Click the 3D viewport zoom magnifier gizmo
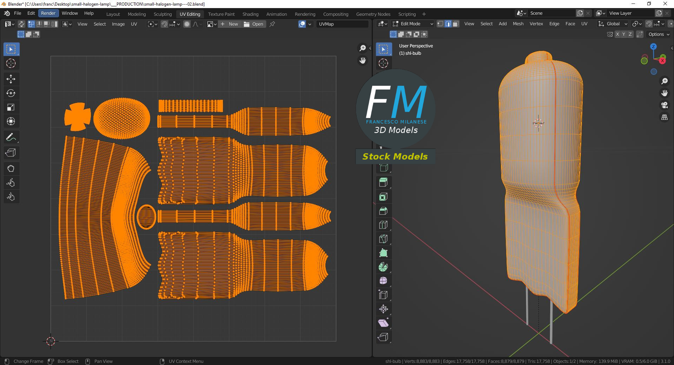Screen dimensions: 674x365 pyautogui.click(x=665, y=81)
